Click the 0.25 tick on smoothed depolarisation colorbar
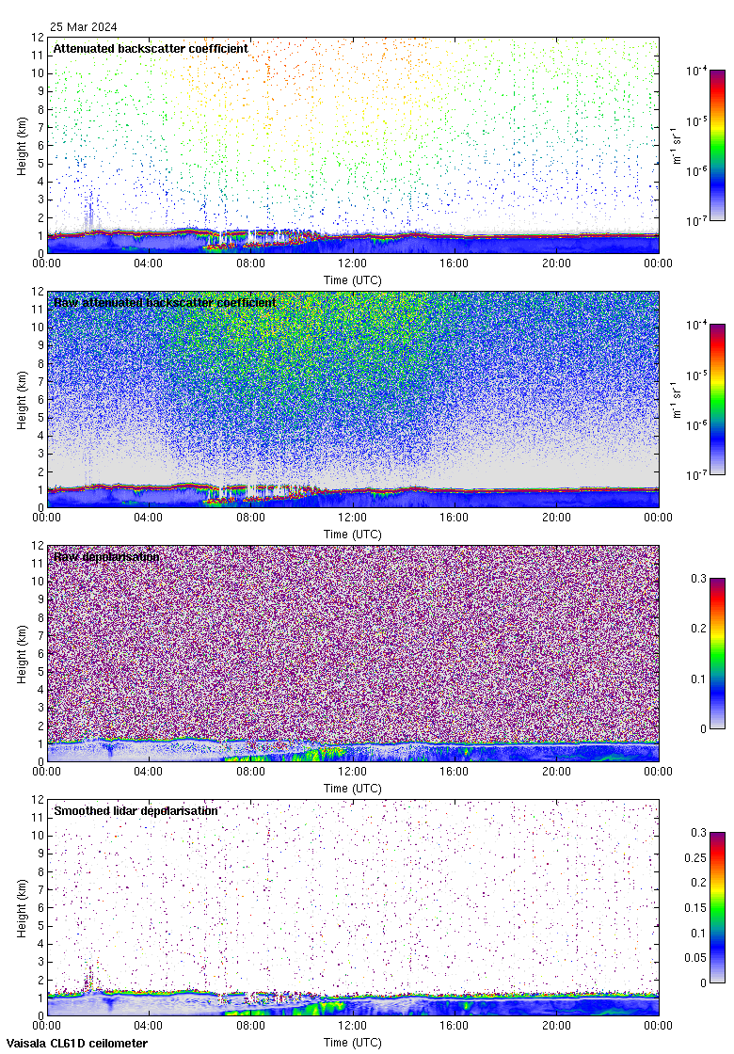Screen dimensions: 734x1054 tap(695, 857)
